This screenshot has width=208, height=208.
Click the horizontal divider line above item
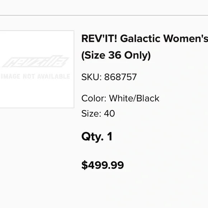(104, 15)
